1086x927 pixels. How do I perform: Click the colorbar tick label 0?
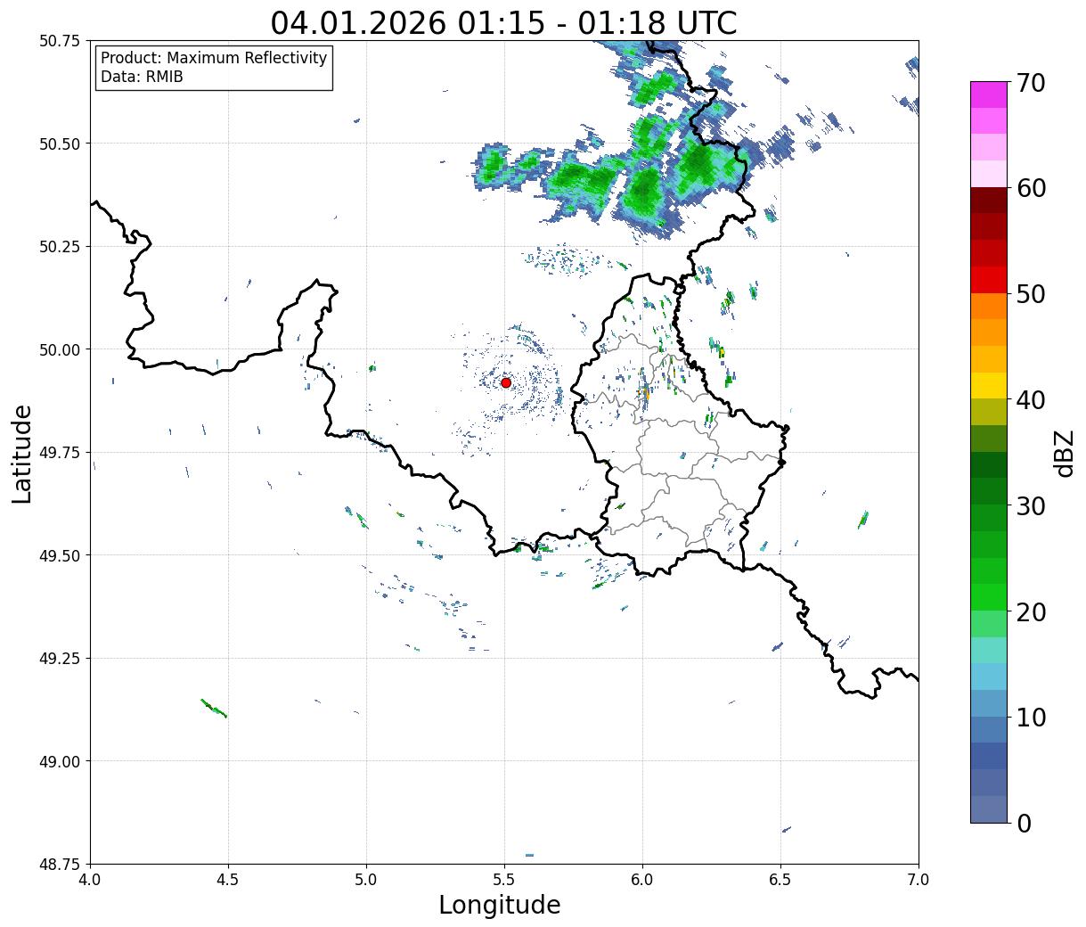point(1024,823)
